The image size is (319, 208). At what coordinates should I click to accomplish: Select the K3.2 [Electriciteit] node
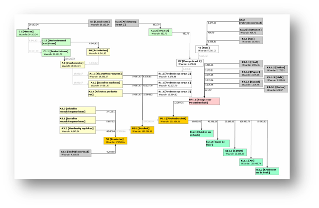coord(251,31)
